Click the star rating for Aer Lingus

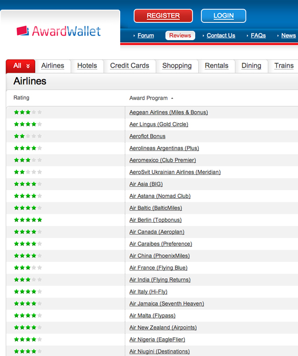click(x=28, y=124)
